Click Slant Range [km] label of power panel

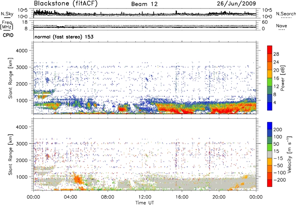[x=10, y=78]
